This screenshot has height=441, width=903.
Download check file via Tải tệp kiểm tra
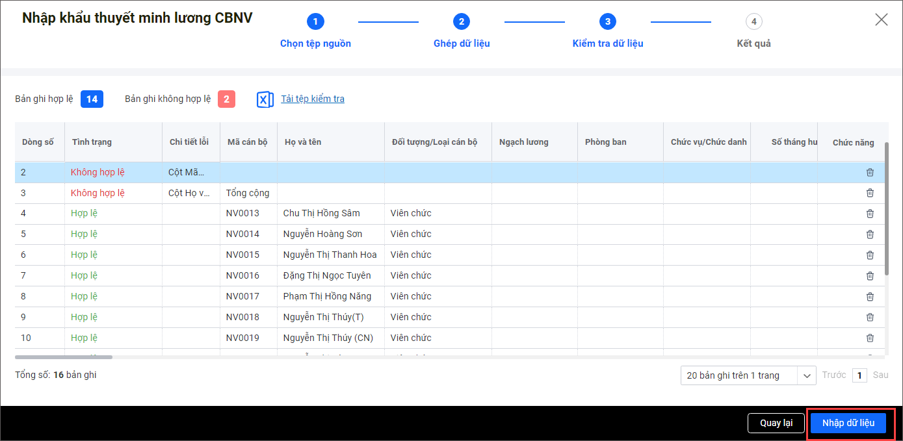[313, 99]
